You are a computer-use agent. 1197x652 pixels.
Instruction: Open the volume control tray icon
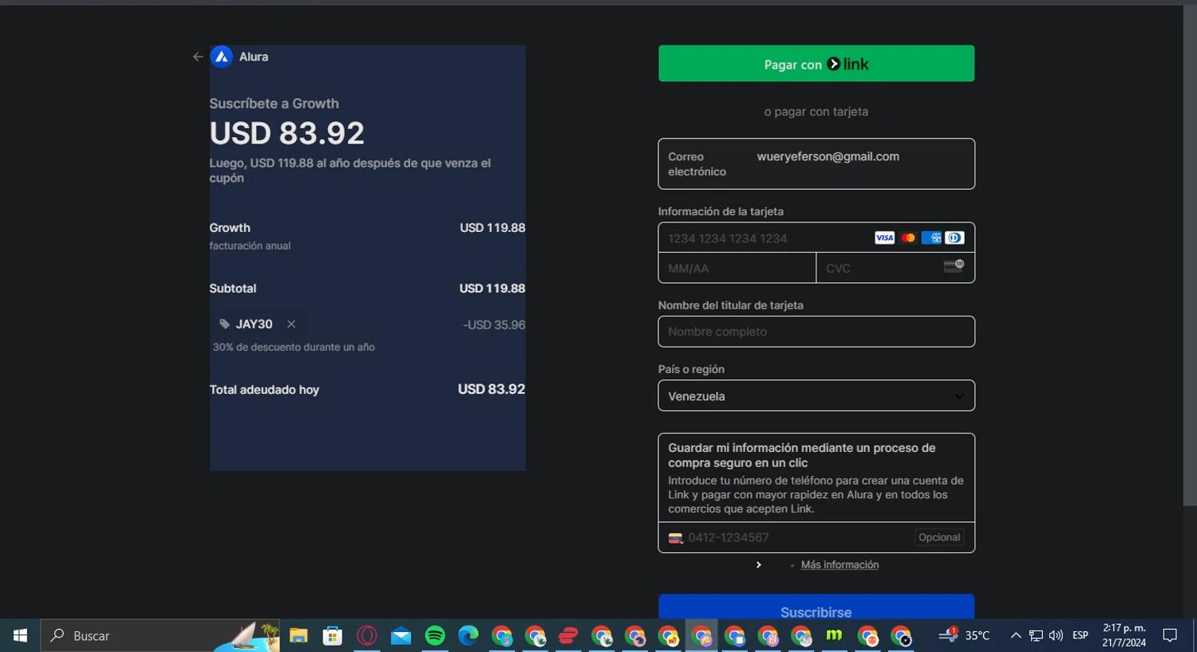pyautogui.click(x=1056, y=635)
